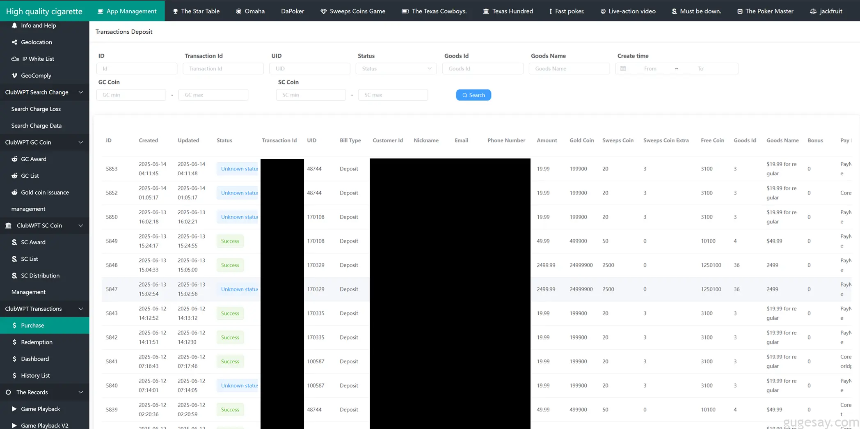Switch to the Omaha top tab
This screenshot has width=860, height=429.
(x=250, y=11)
